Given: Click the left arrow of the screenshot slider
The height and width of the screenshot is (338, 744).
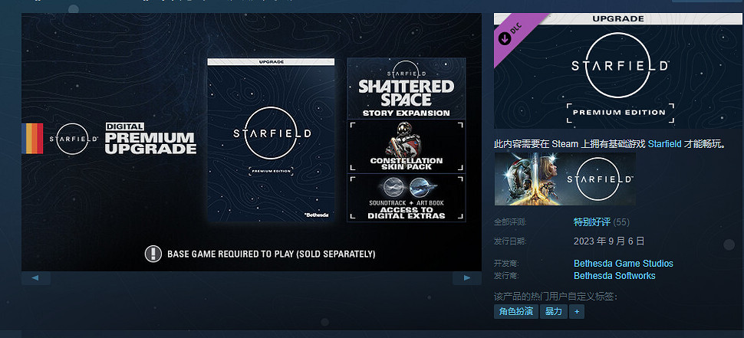Looking at the screenshot, I should coord(35,278).
